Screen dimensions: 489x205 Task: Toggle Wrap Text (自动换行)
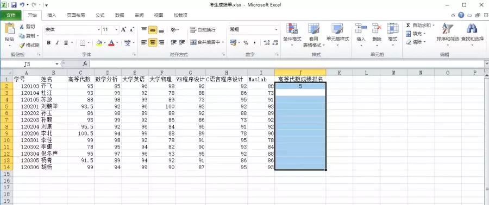203,30
